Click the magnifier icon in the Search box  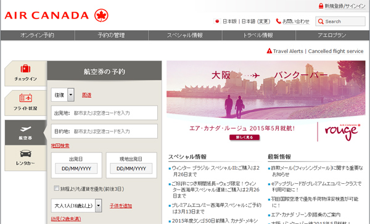click(321, 22)
